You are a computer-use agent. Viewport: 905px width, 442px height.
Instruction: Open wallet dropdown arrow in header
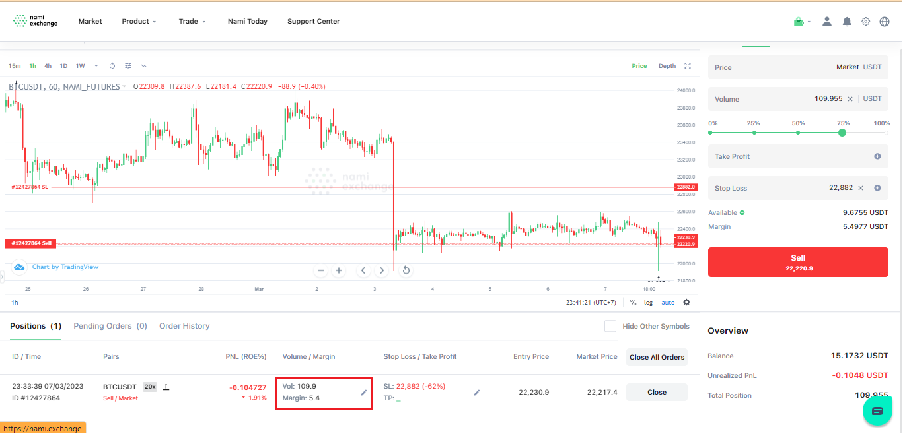(809, 22)
